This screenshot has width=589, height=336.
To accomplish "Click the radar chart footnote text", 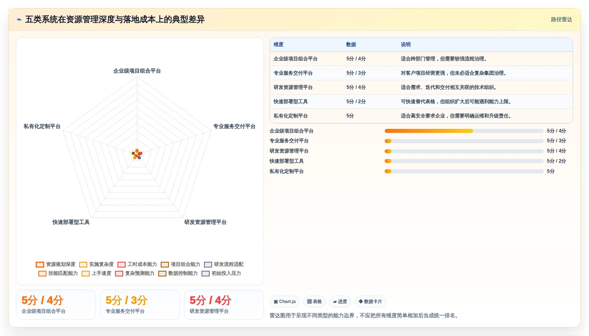I will (x=365, y=316).
